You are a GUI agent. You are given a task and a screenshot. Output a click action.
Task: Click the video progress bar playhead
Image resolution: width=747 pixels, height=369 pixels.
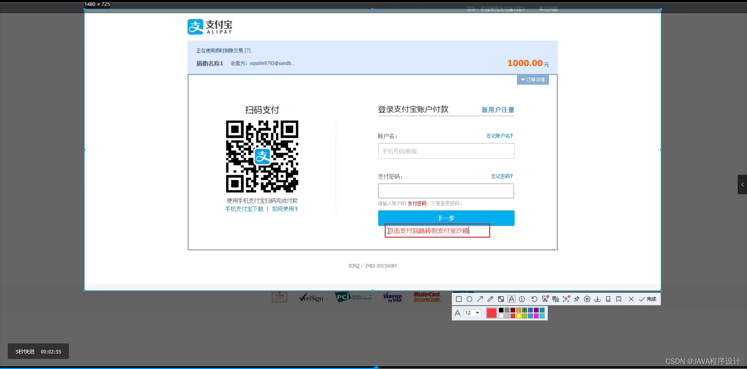(376, 367)
